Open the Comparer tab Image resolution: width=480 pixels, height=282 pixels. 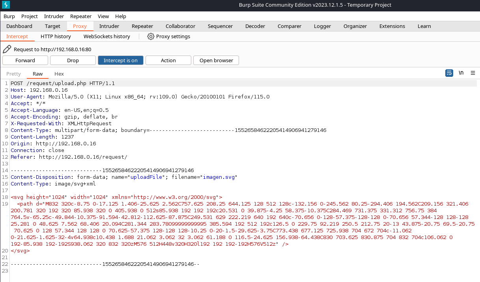pyautogui.click(x=289, y=26)
